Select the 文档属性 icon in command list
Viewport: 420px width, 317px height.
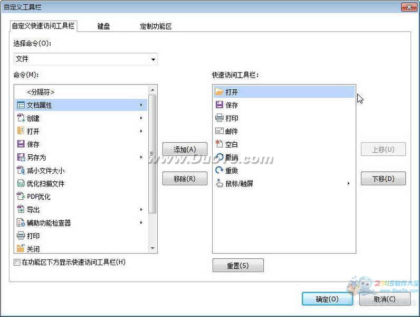point(21,105)
